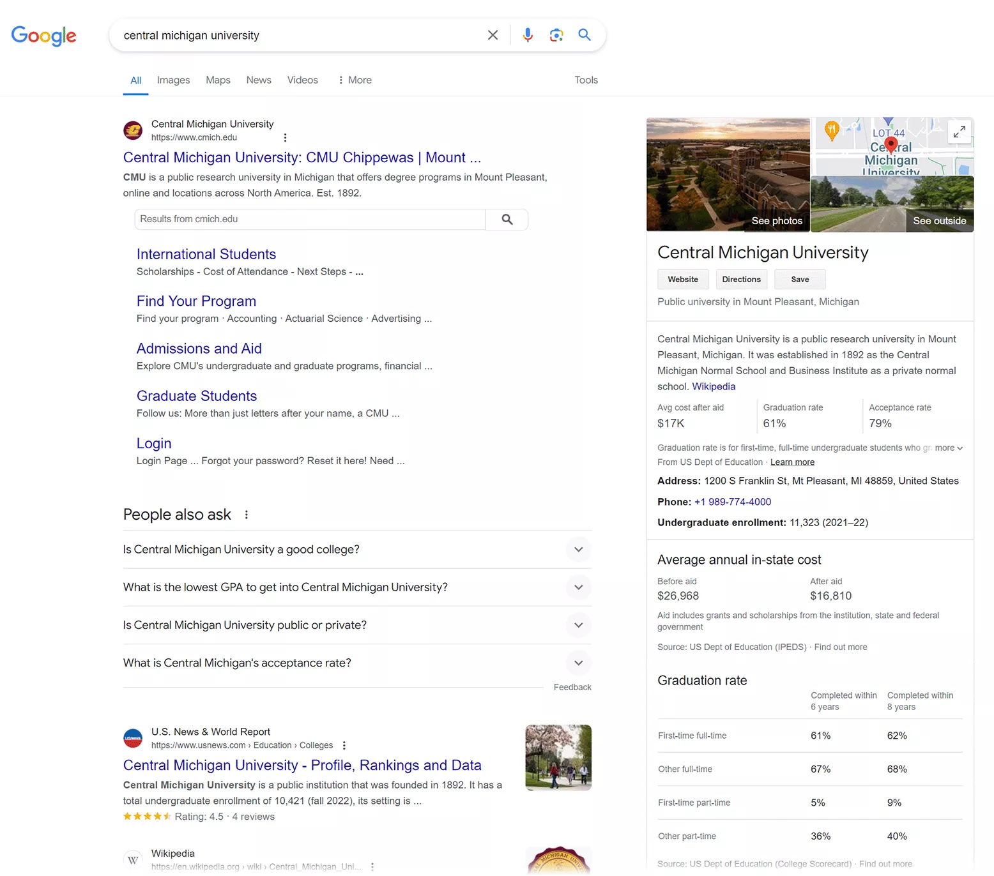Open Google Lens image search icon
The height and width of the screenshot is (876, 994).
[556, 35]
